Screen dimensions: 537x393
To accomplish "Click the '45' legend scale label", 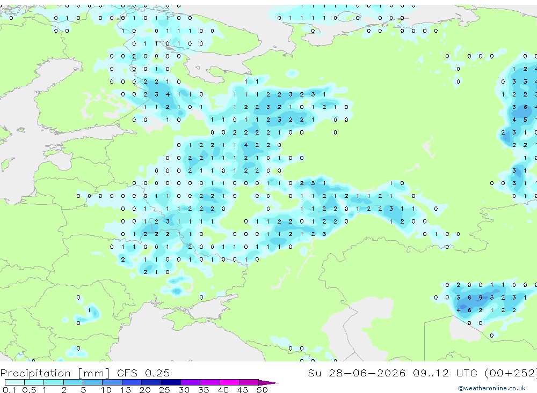I will 243,390.
